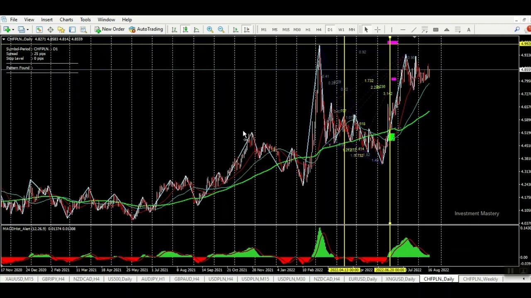Open the Charts menu
This screenshot has width=531, height=298.
pyautogui.click(x=66, y=19)
